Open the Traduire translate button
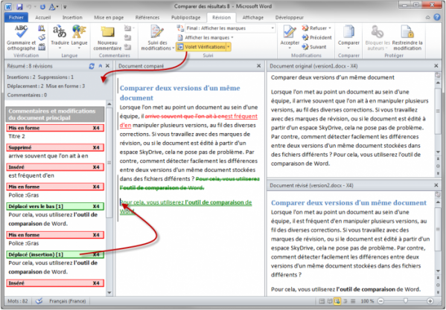446x310 pixels. tap(60, 37)
